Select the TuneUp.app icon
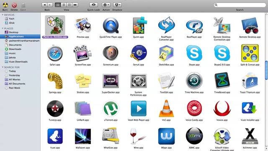This screenshot has height=151, width=268. click(55, 109)
